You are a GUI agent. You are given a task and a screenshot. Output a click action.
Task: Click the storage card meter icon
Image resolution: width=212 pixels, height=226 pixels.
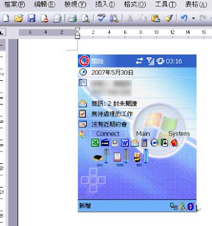point(117,157)
